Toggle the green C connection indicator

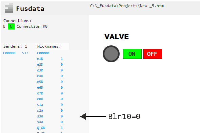tap(11, 26)
